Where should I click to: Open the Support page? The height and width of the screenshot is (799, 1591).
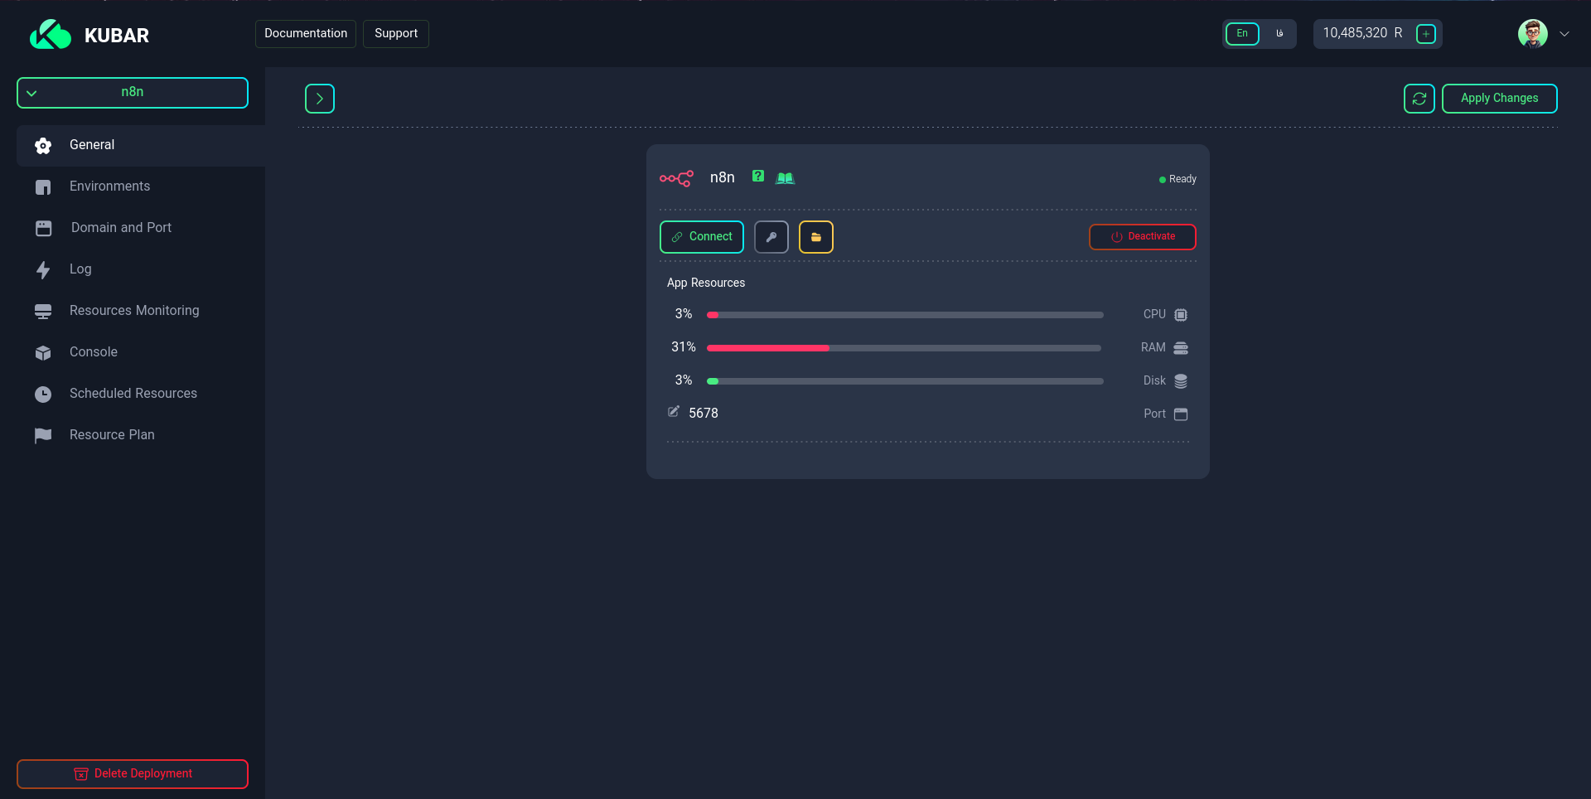click(x=396, y=34)
